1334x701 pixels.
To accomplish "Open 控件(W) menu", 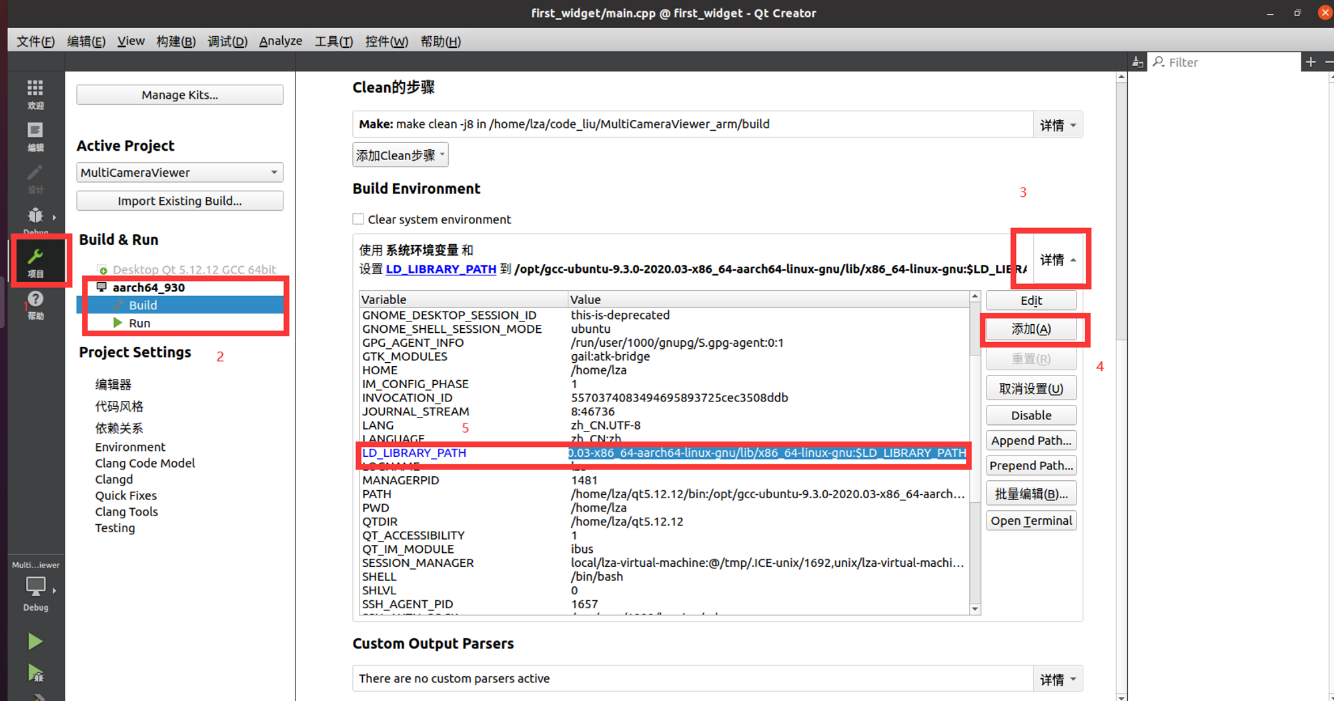I will pyautogui.click(x=386, y=41).
